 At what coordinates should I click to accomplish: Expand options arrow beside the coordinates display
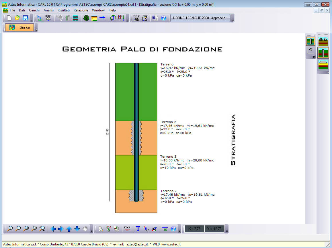[227, 231]
